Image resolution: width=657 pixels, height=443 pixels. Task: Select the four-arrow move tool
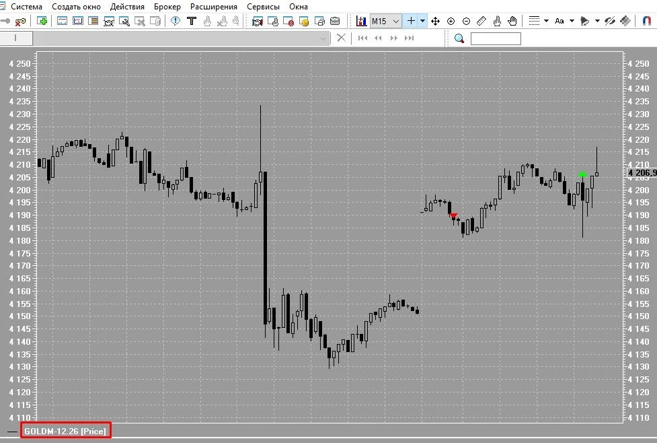(x=435, y=21)
